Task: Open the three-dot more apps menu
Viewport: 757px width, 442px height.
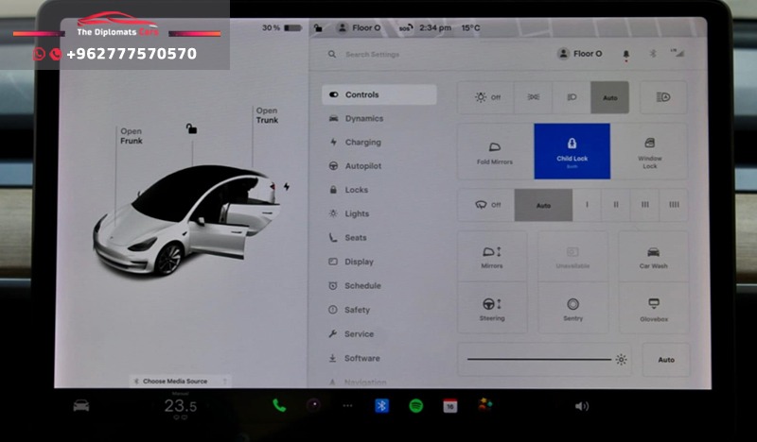Action: coord(347,405)
